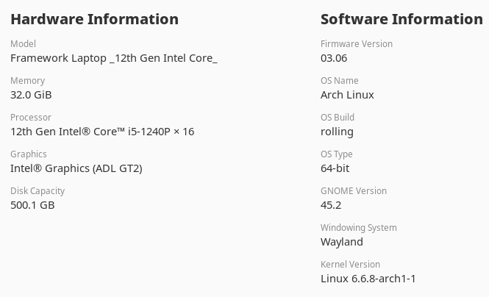Select the 64-bit OS type value

335,168
